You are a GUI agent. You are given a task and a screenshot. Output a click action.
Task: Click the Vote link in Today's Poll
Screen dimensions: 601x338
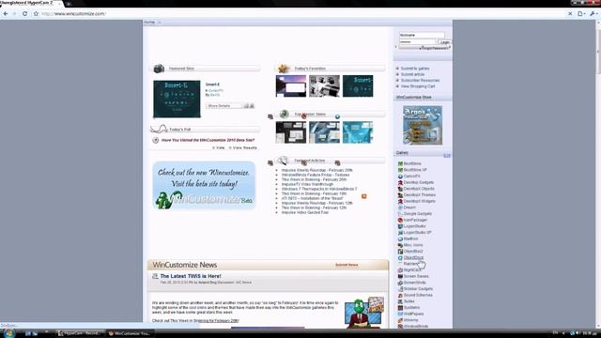pyautogui.click(x=219, y=147)
